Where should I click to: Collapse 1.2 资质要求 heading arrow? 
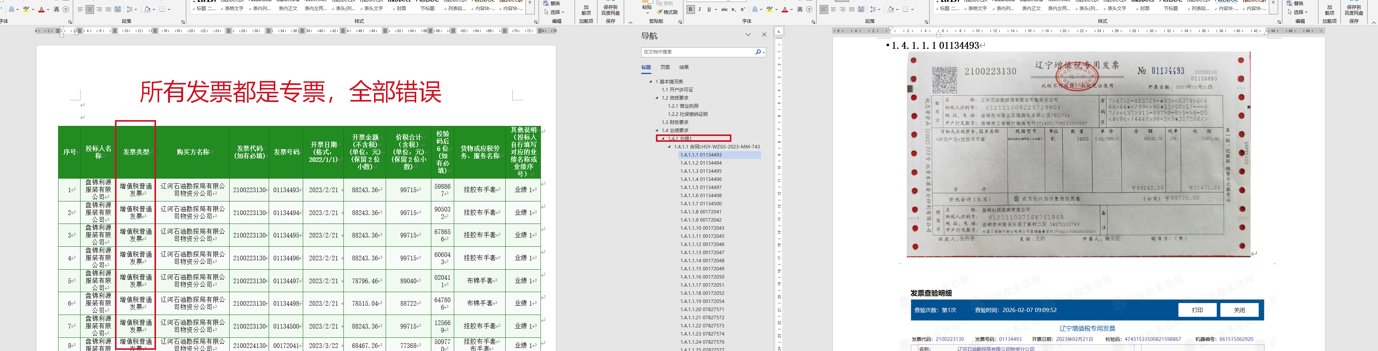[657, 98]
